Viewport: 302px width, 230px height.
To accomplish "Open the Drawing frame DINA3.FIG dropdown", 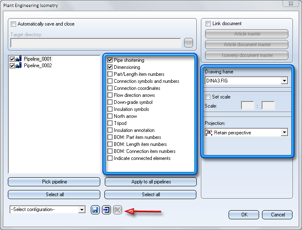I will (284, 81).
